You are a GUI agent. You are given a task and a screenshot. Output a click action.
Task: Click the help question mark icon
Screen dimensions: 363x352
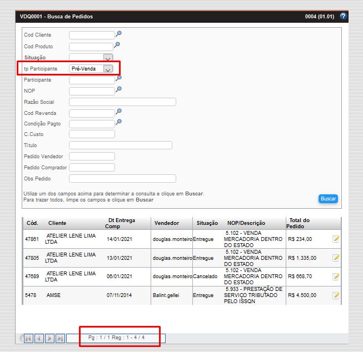[343, 17]
